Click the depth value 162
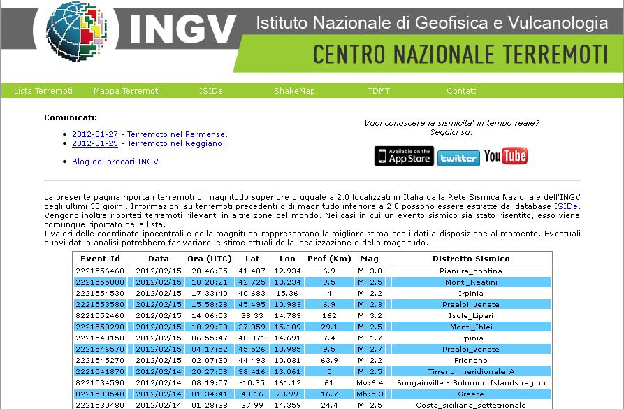Image resolution: width=624 pixels, height=409 pixels. 329,315
